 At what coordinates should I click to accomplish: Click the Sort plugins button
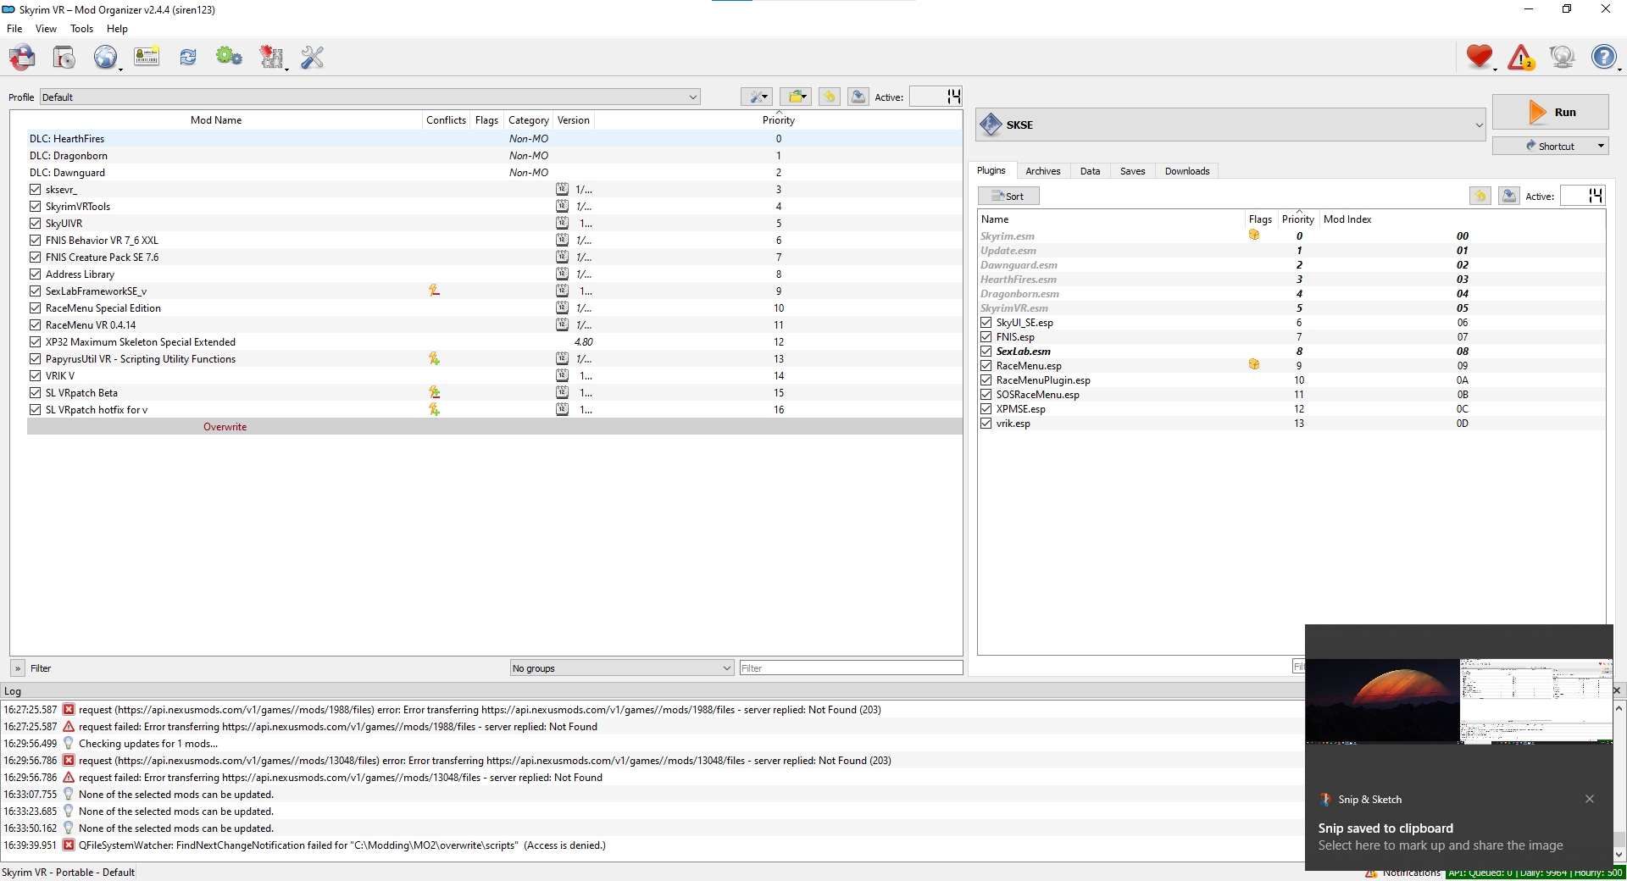pos(1008,197)
